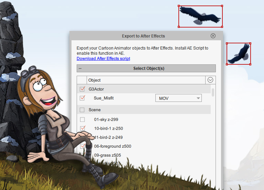264x190 pixels.
Task: Select the upper flying bird in the scene
Action: 200,16
